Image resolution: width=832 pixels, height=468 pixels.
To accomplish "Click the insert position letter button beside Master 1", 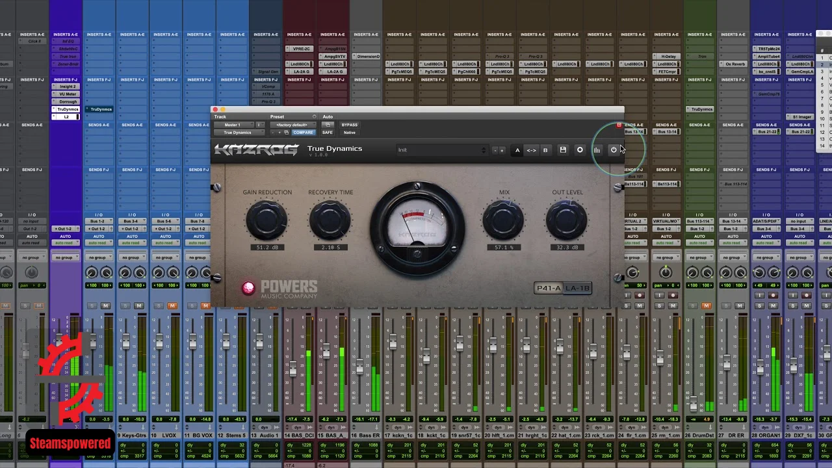I will (260, 125).
